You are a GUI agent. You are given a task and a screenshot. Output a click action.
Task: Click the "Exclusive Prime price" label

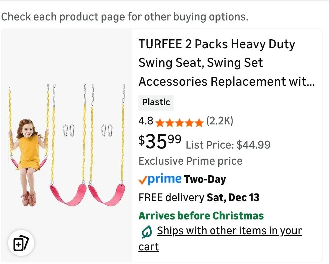tap(190, 161)
